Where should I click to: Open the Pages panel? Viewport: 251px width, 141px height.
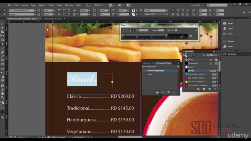coord(228,23)
